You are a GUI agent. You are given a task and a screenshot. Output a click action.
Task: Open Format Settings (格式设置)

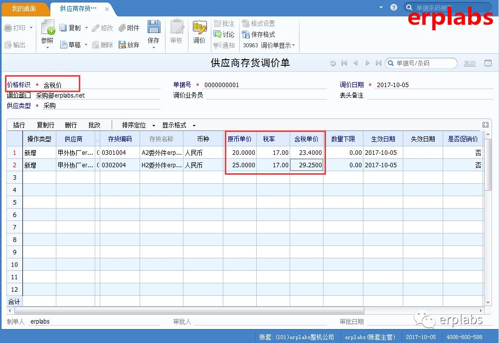[x=258, y=23]
